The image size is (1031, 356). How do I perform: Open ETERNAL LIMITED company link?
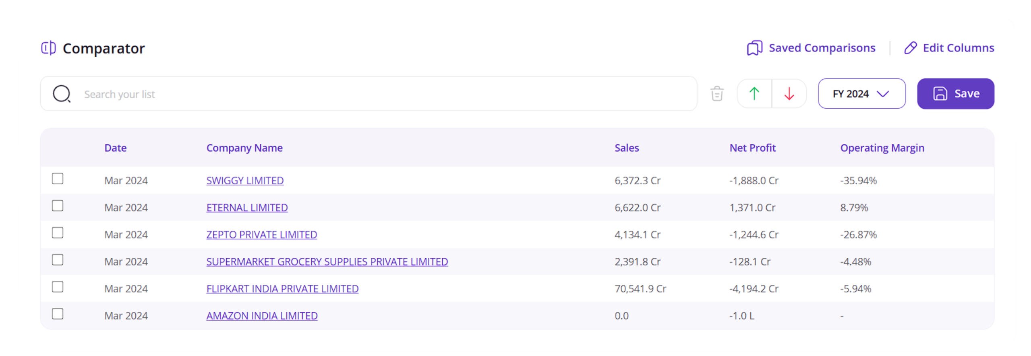(247, 208)
